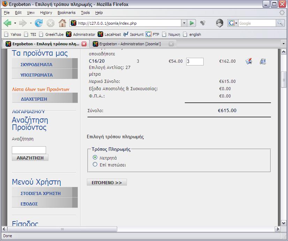Click the scroll right arrow
Viewport: 288px width, 241px height.
(x=278, y=229)
